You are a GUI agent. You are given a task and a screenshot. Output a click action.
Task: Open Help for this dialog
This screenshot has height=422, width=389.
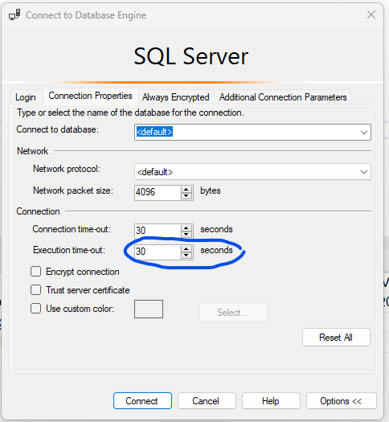point(271,401)
